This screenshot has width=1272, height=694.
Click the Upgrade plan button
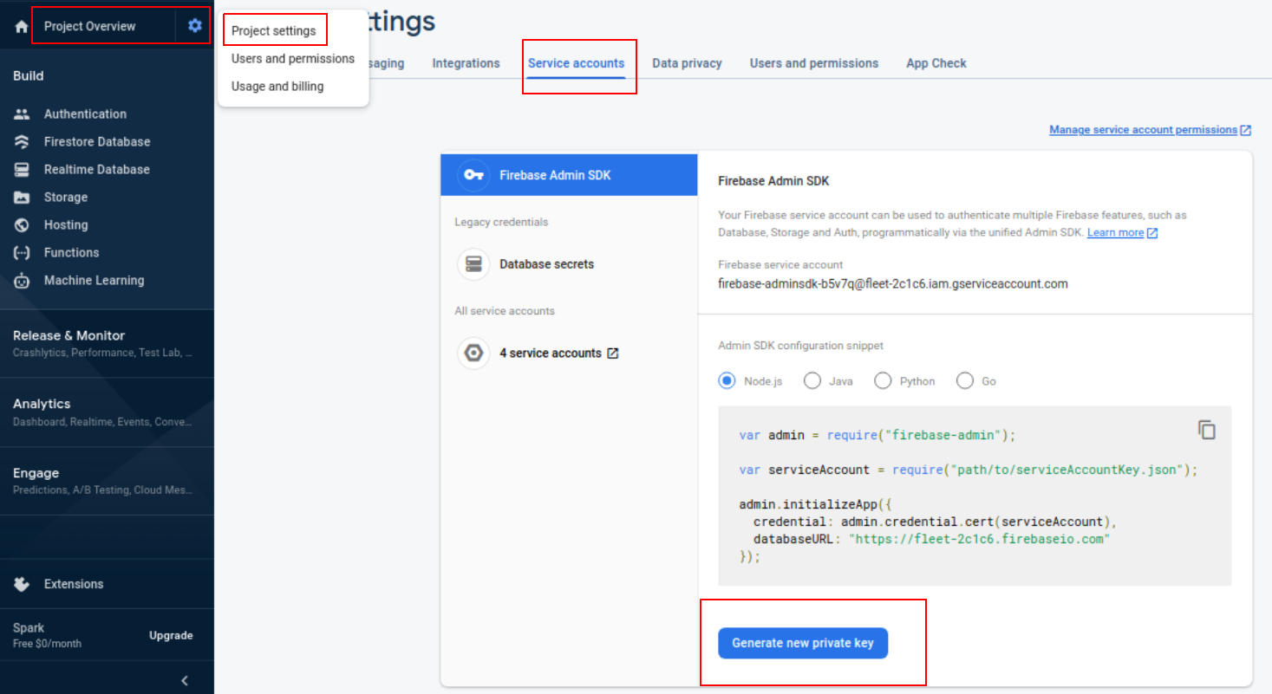point(171,636)
